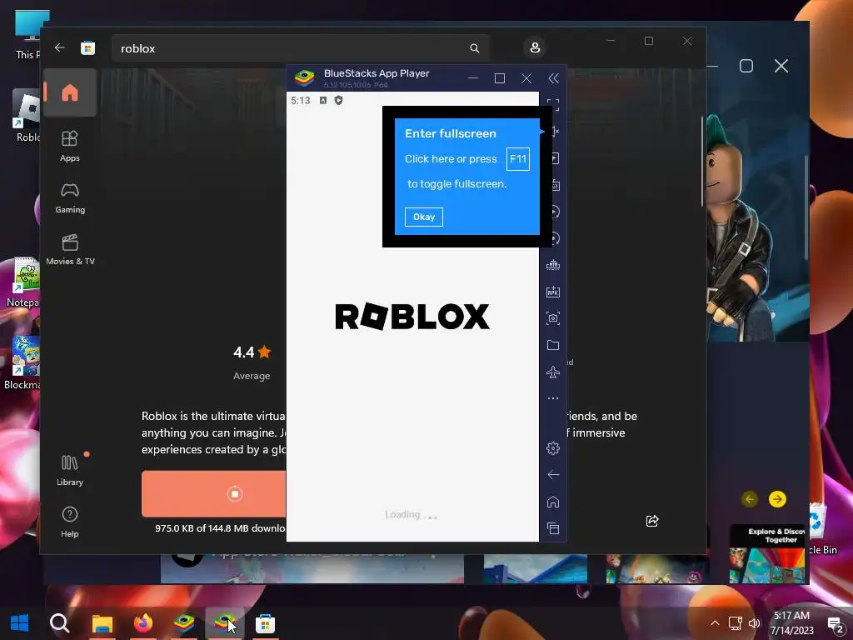Screen dimensions: 853x640
Task: Click the memory trimmer icon in BlueStacks sidebar
Action: pos(553,265)
